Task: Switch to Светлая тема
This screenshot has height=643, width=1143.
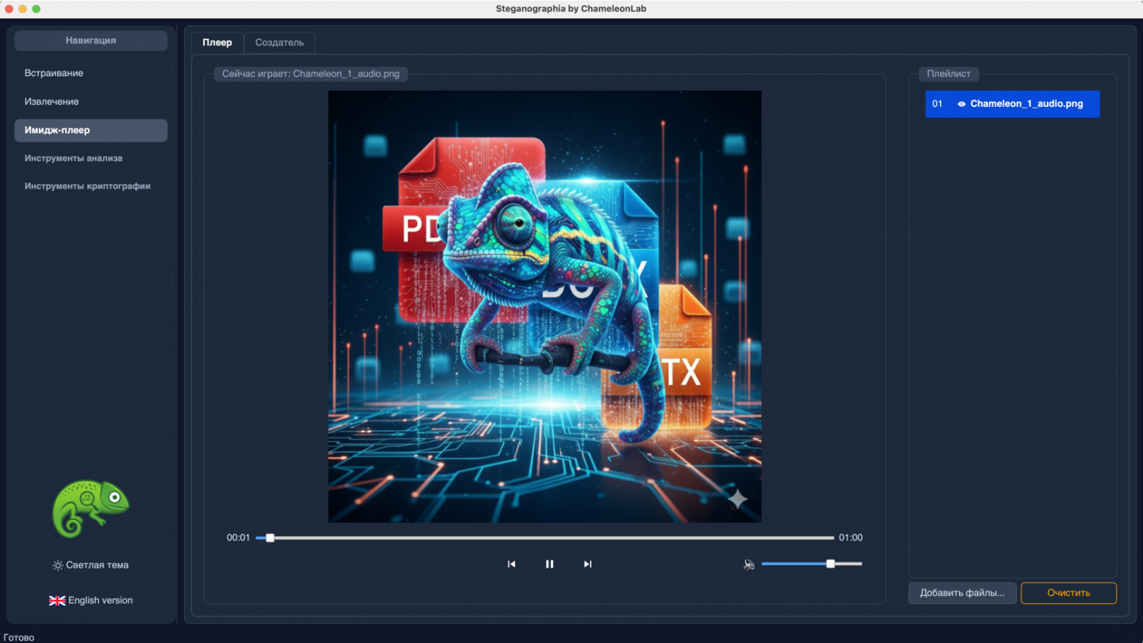Action: click(97, 565)
